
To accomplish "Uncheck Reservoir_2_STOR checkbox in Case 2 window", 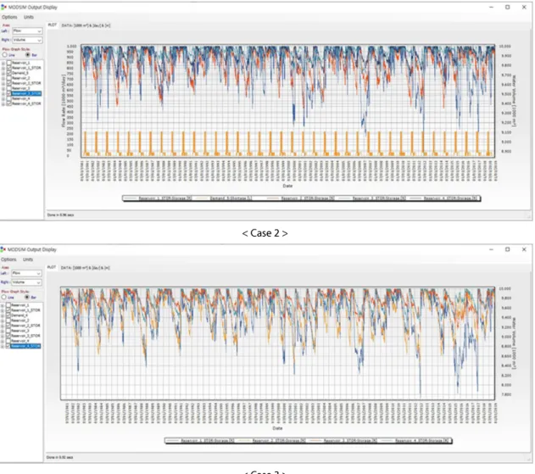I will (x=8, y=83).
